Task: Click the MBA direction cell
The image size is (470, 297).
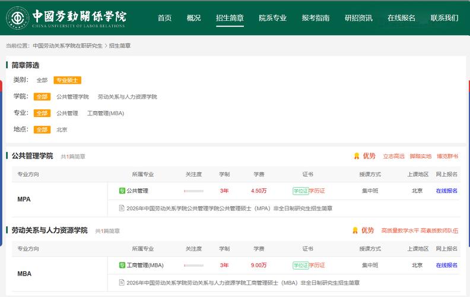Action: (60, 274)
